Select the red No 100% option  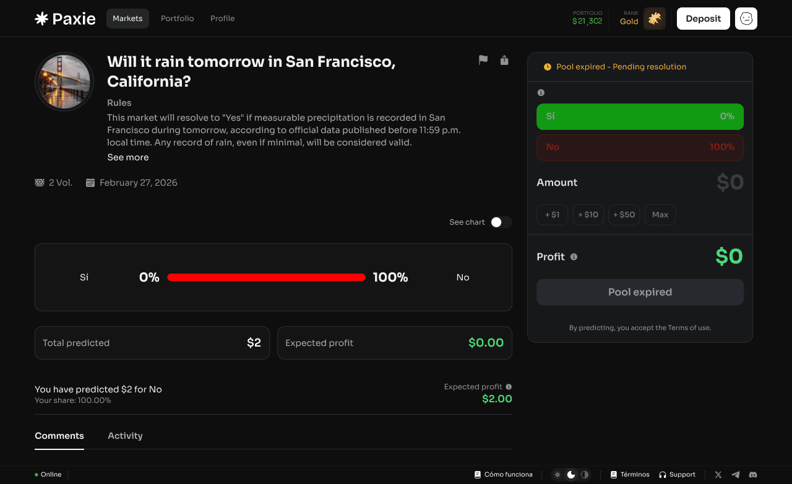pos(640,147)
